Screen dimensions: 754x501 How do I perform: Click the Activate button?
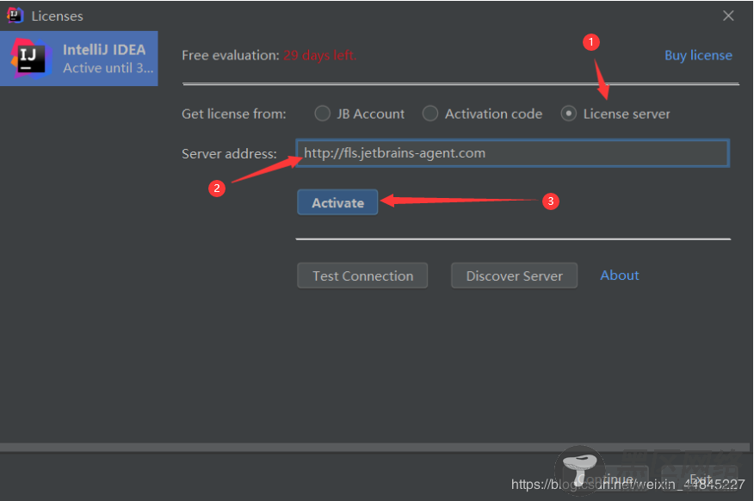click(x=337, y=202)
